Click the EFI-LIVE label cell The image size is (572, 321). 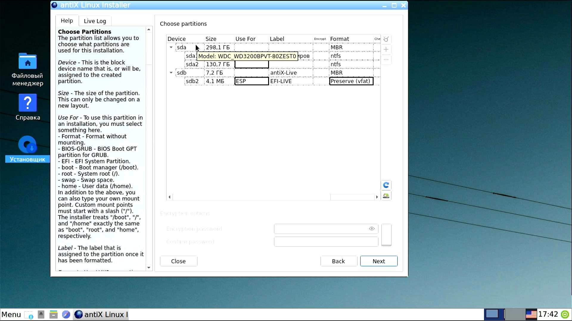[291, 81]
